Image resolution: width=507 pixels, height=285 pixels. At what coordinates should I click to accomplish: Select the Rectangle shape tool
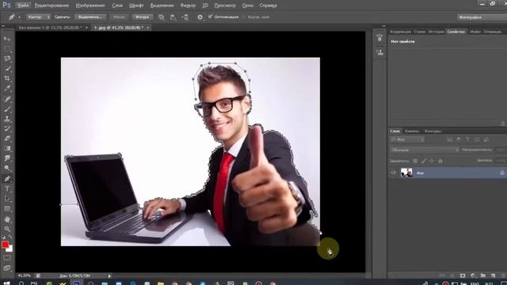[x=7, y=209]
